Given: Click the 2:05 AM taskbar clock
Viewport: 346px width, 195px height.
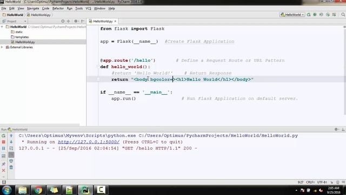Looking at the screenshot, I should (x=334, y=188).
